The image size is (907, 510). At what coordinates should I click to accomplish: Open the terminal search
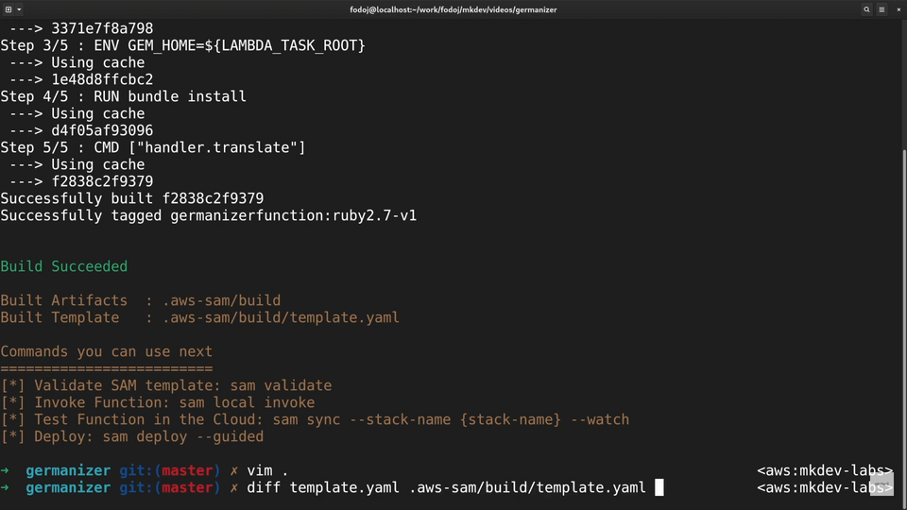[866, 9]
